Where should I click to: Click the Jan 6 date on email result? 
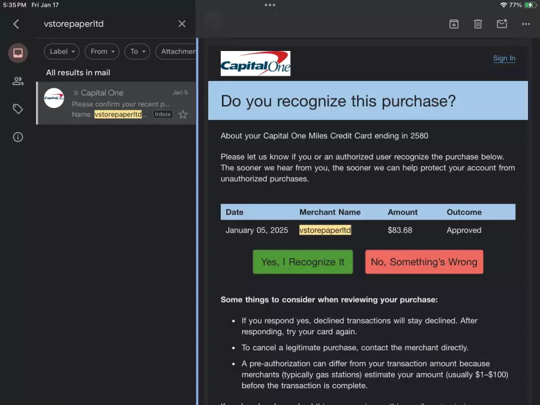click(180, 92)
